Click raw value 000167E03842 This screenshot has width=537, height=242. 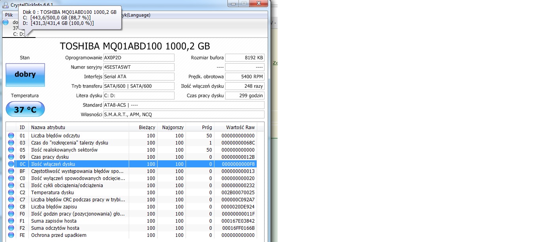tap(238, 221)
